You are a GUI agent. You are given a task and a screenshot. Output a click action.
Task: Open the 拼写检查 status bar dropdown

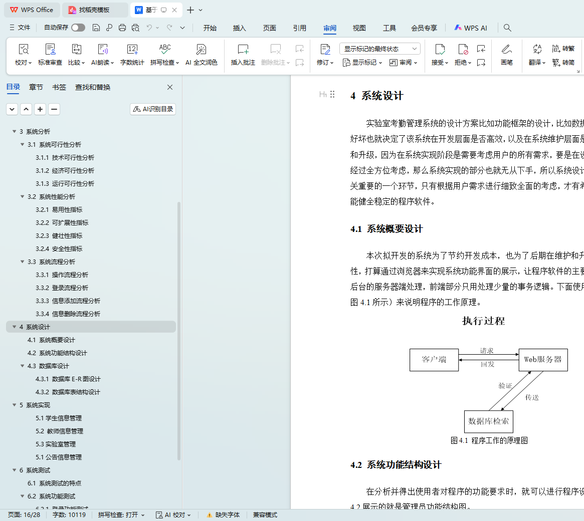(x=121, y=515)
